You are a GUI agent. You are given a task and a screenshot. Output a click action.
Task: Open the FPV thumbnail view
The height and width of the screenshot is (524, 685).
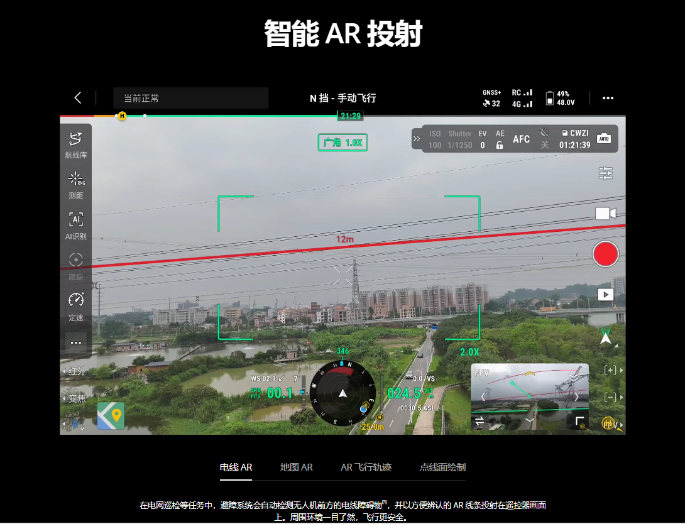[x=529, y=397]
